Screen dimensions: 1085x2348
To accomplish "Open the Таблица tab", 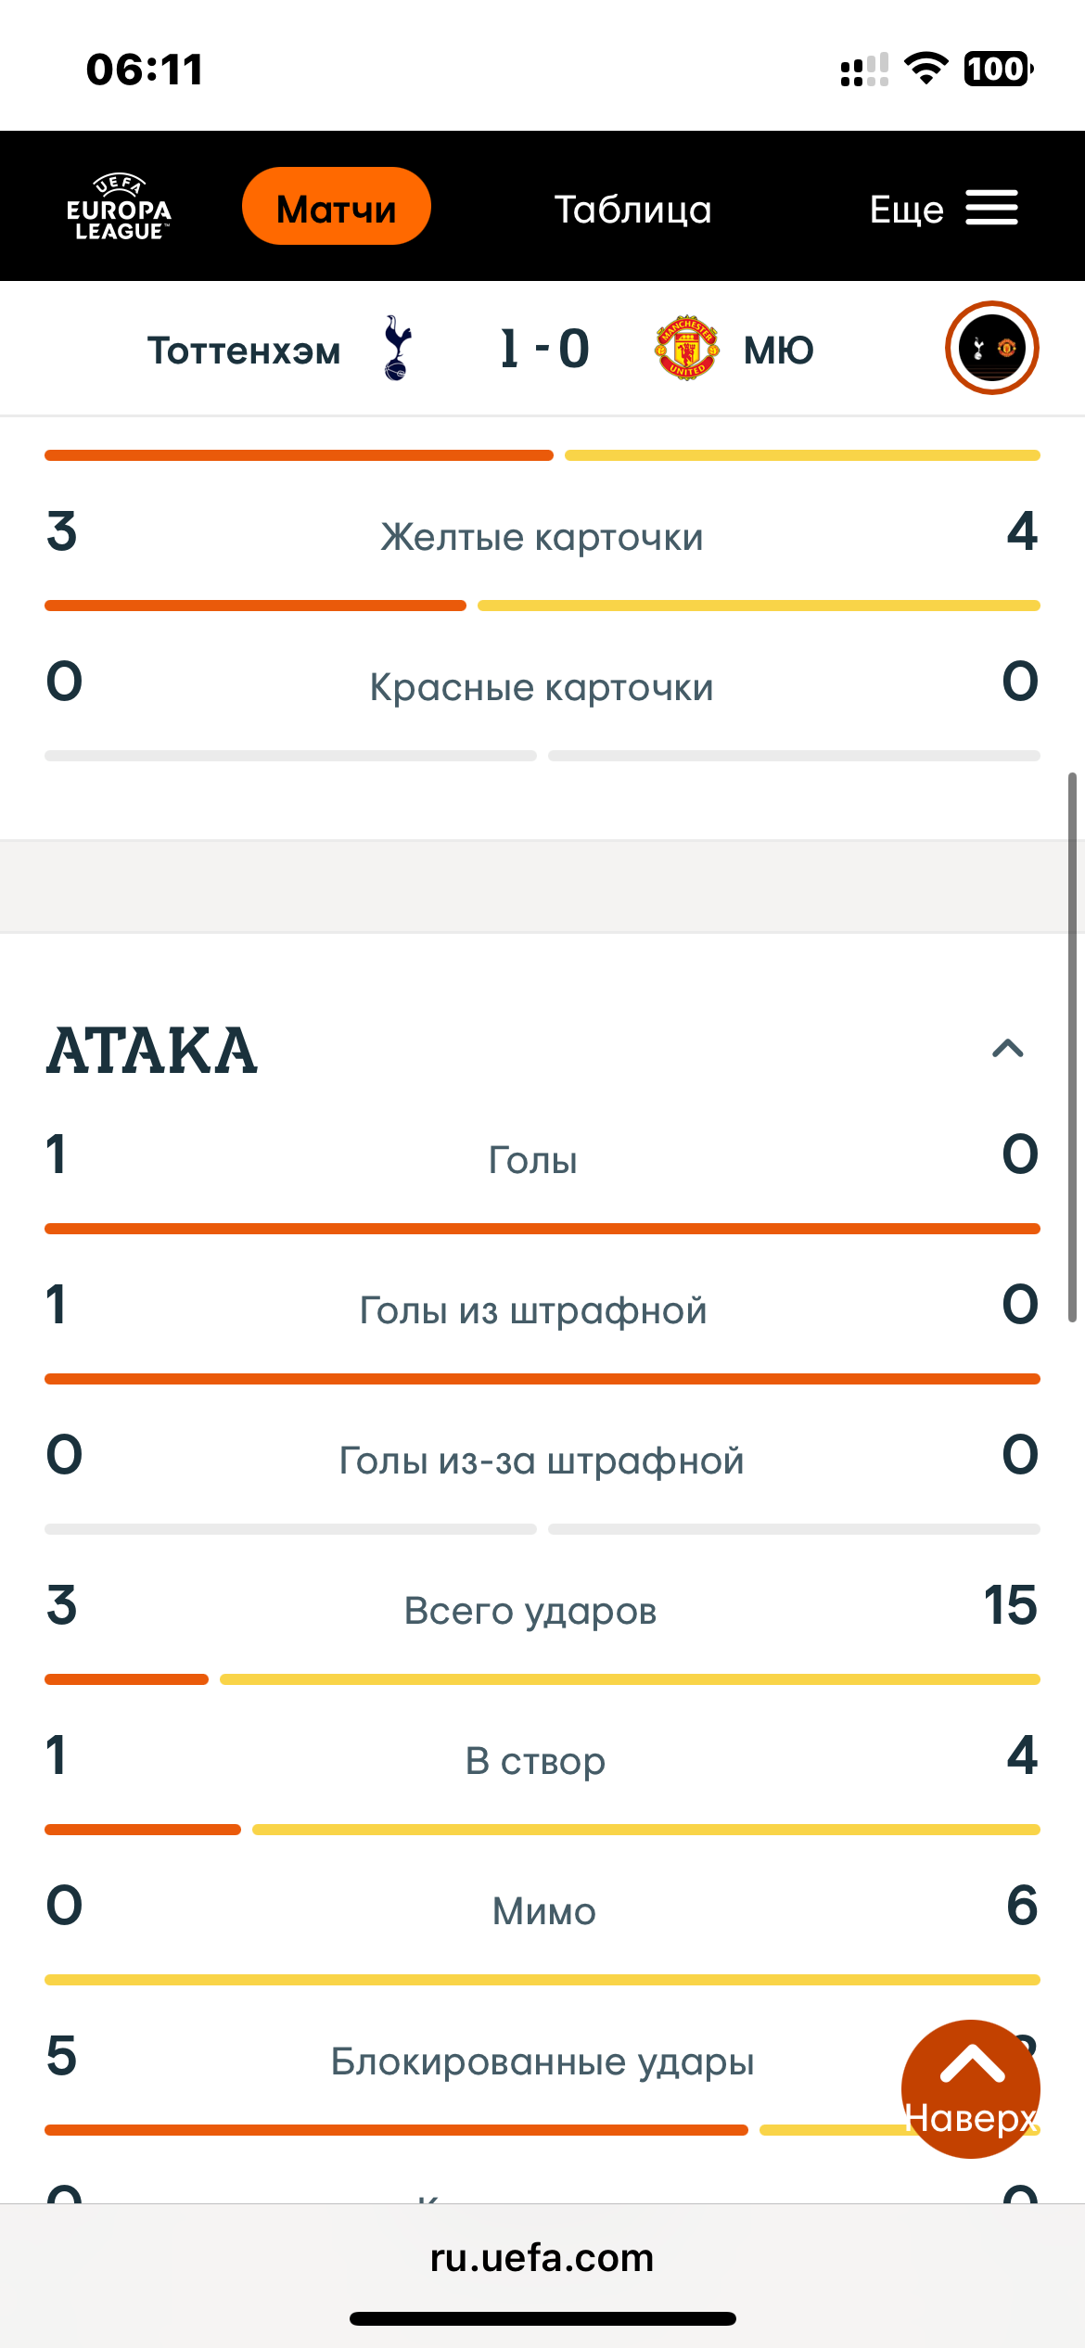I will click(632, 209).
